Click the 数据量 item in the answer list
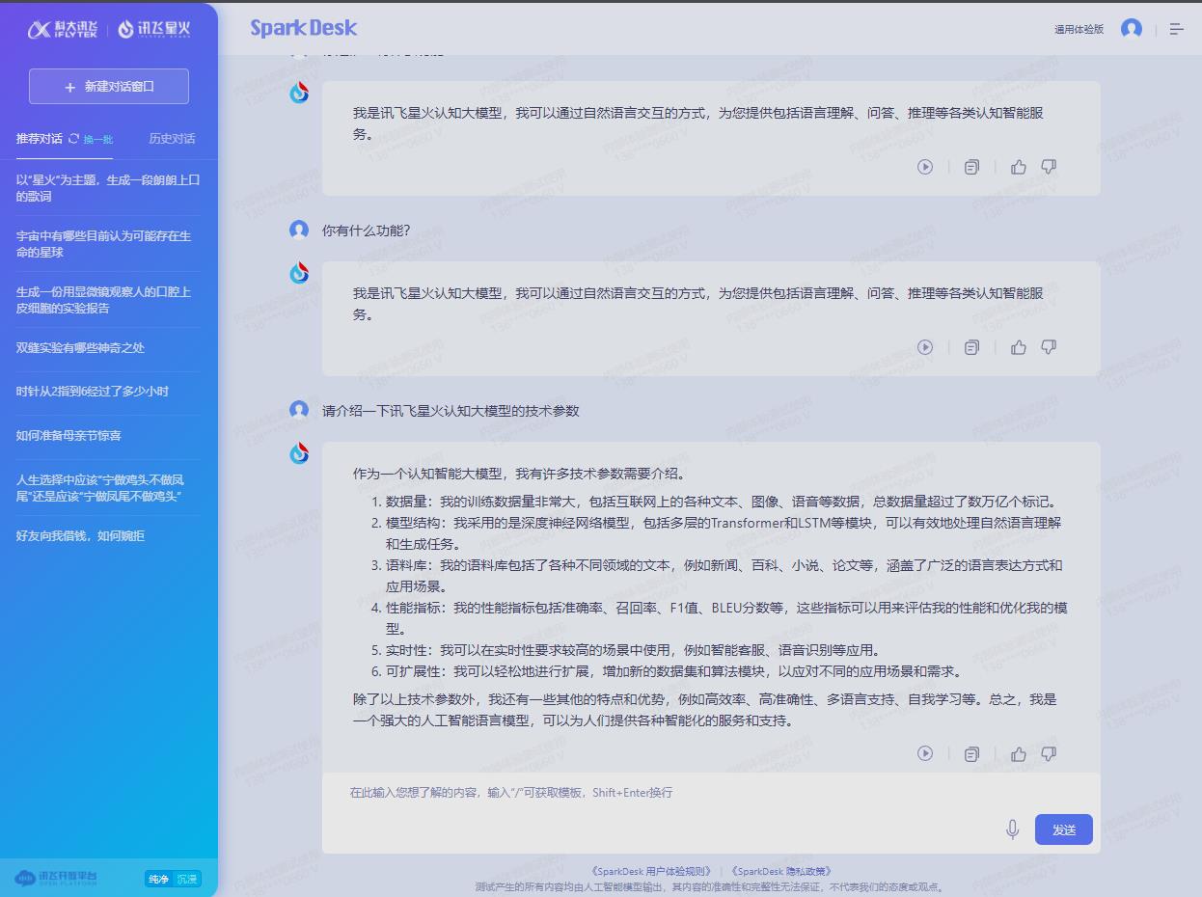The image size is (1202, 897). (723, 502)
